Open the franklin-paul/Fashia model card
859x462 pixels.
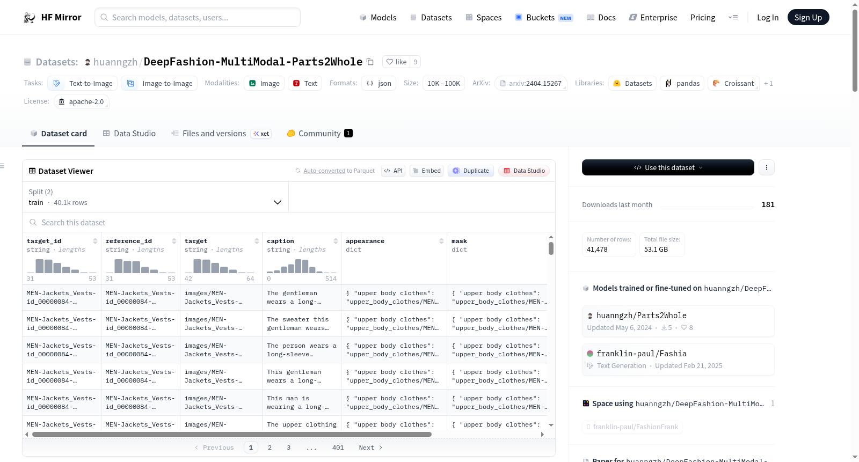point(678,360)
